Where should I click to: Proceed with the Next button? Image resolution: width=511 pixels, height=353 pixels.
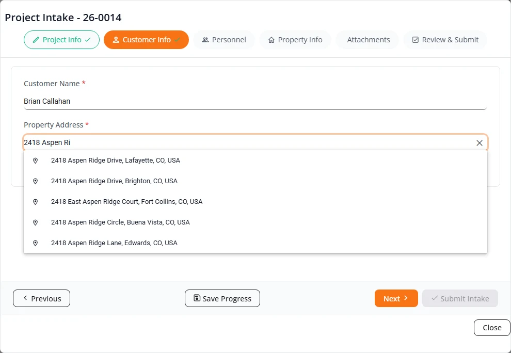tap(396, 298)
